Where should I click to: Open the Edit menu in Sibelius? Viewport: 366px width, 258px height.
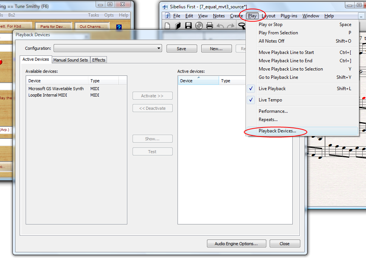click(x=189, y=16)
